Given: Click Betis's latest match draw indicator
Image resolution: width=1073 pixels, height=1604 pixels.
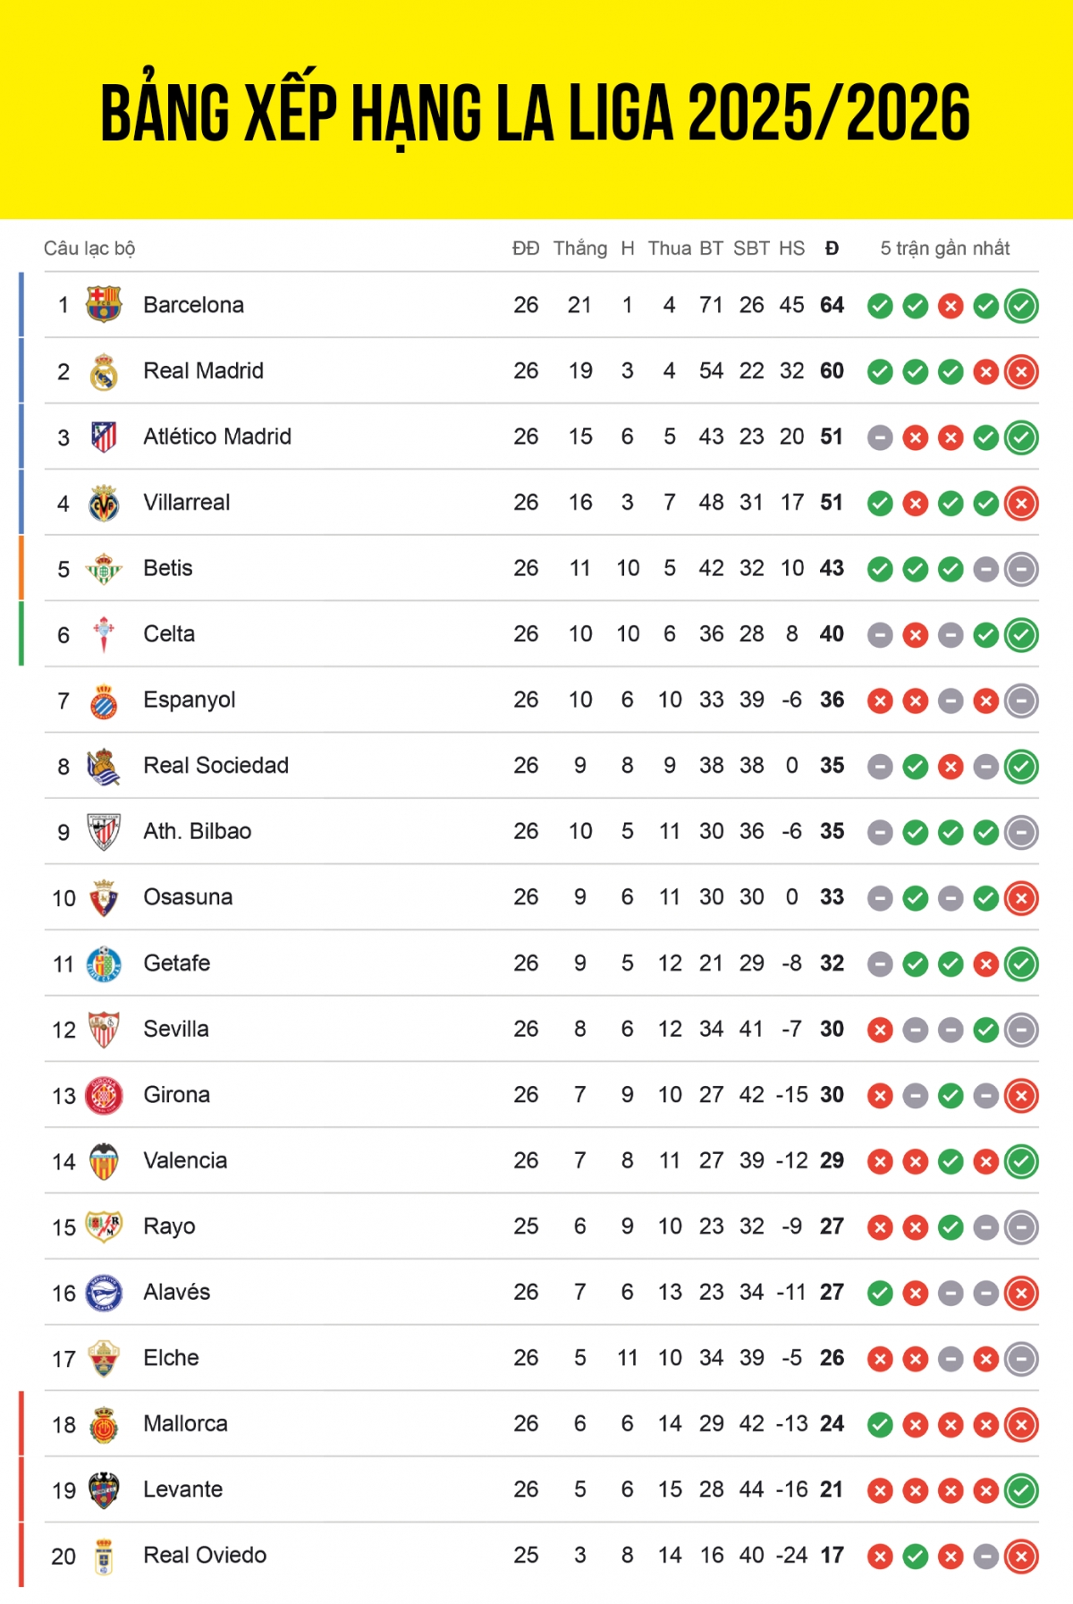Looking at the screenshot, I should [x=1021, y=569].
